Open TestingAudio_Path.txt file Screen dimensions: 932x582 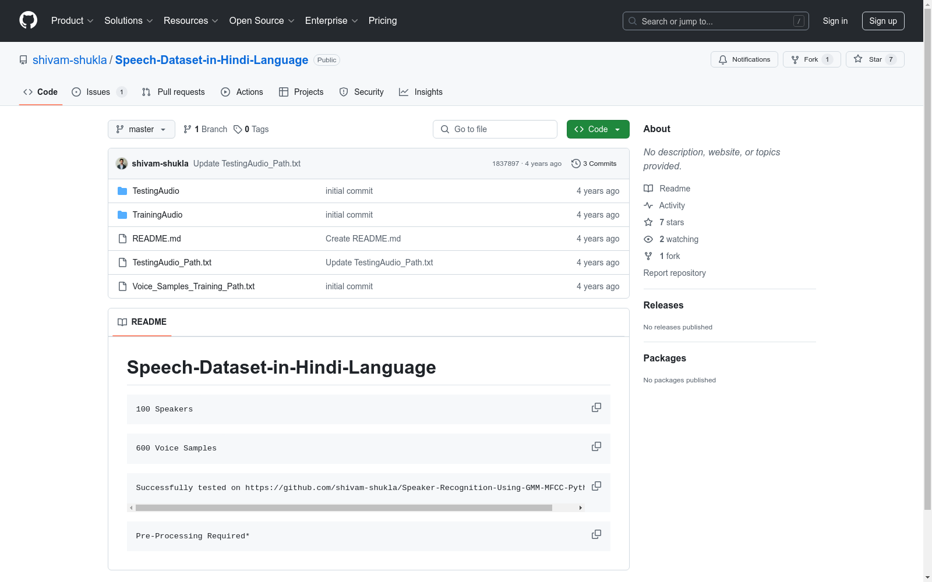coord(172,262)
